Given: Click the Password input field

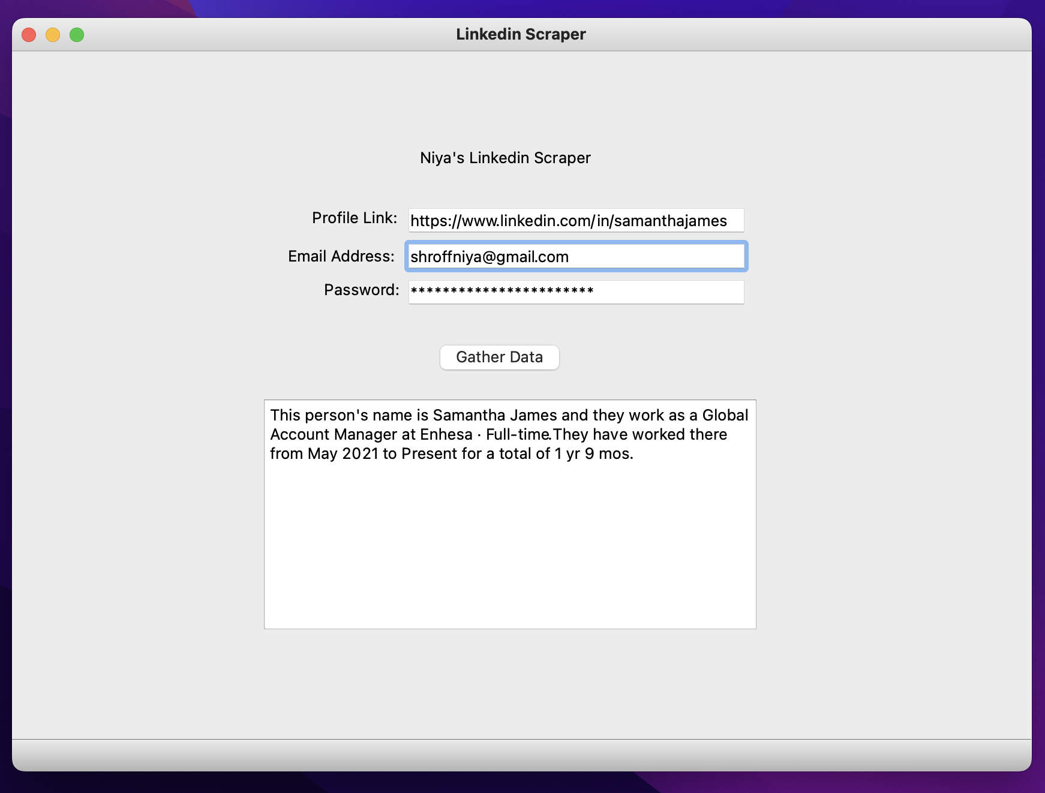Looking at the screenshot, I should click(575, 292).
